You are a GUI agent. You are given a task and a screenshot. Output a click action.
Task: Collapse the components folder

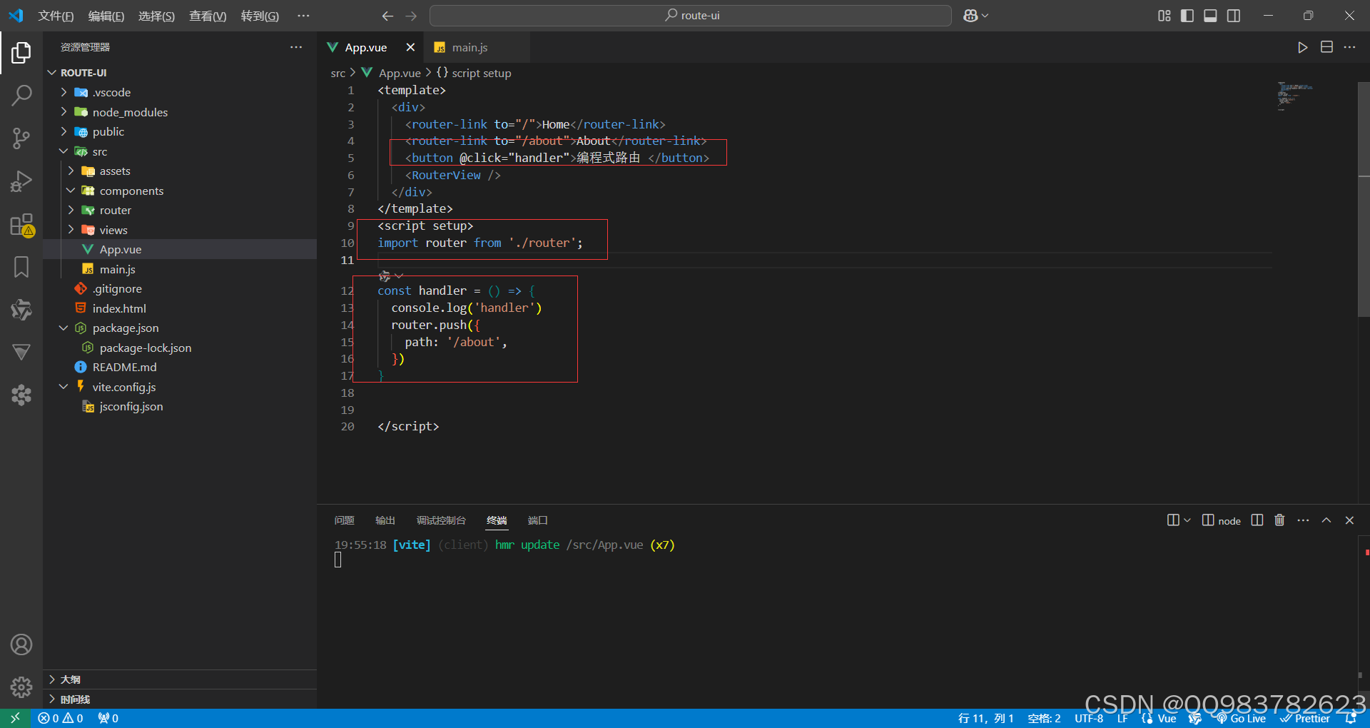tap(71, 191)
